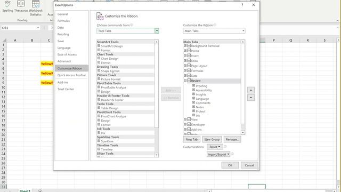Toggle the Formulas tab checkbox
The image size is (341, 192).
(189, 70)
